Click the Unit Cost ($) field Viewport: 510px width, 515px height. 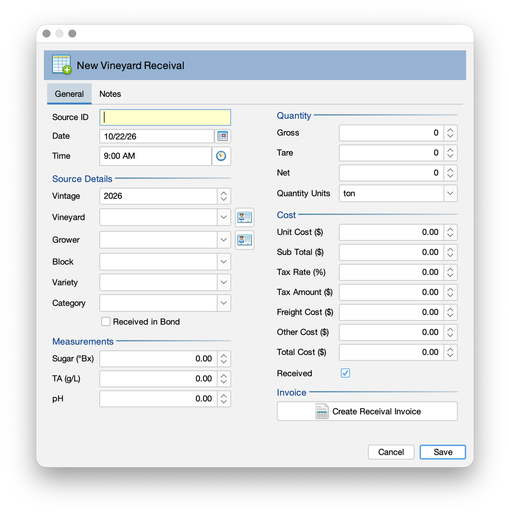[x=391, y=233]
